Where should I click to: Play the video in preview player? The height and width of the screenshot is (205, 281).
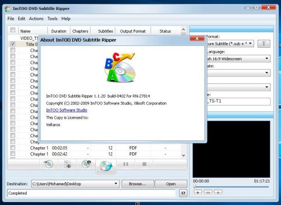coord(198,193)
